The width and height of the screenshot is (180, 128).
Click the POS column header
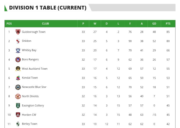coord(9,24)
